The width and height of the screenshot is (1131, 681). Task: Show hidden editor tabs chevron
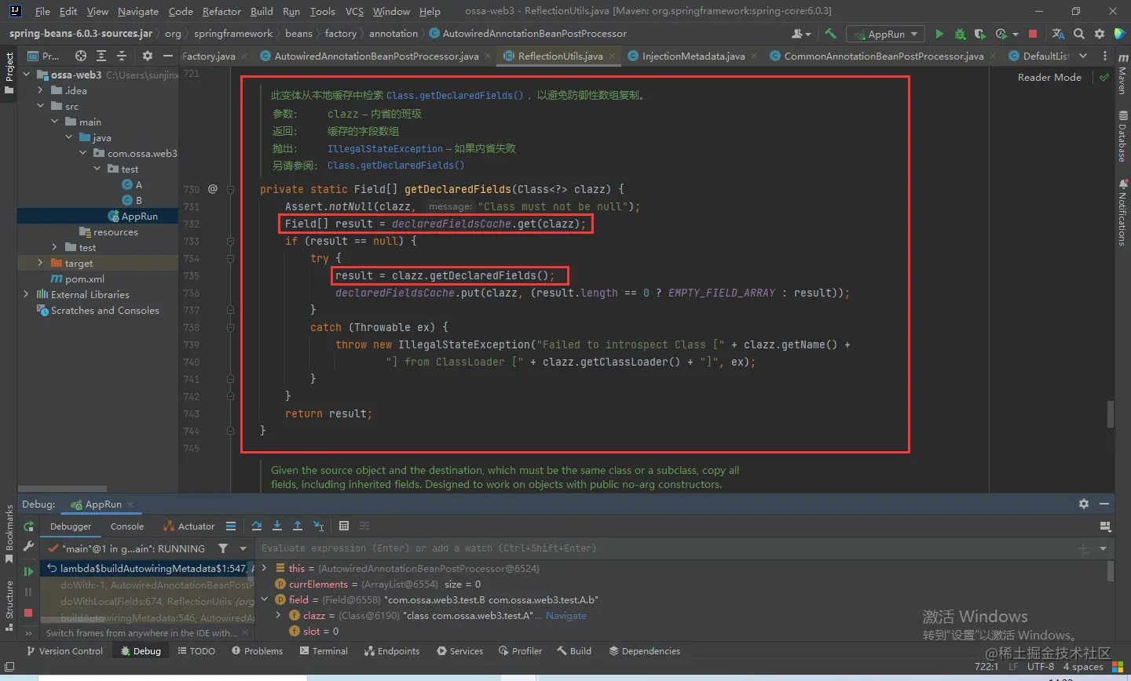(x=1083, y=56)
